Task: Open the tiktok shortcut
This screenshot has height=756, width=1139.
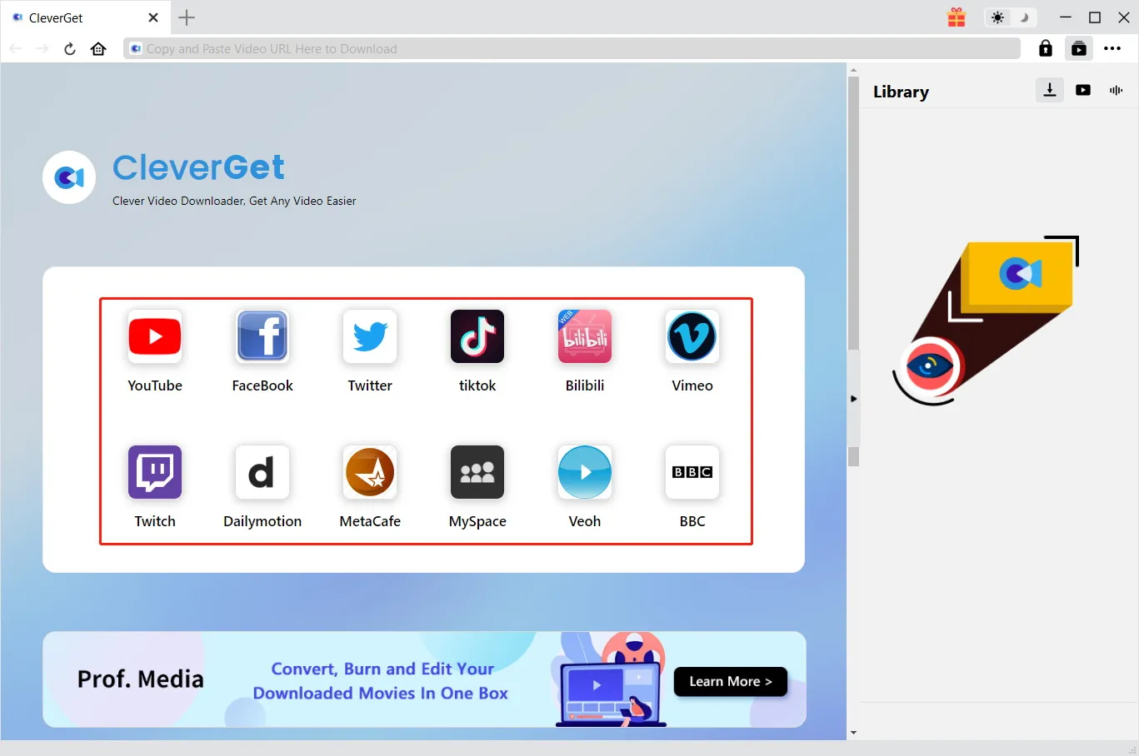Action: coord(477,337)
